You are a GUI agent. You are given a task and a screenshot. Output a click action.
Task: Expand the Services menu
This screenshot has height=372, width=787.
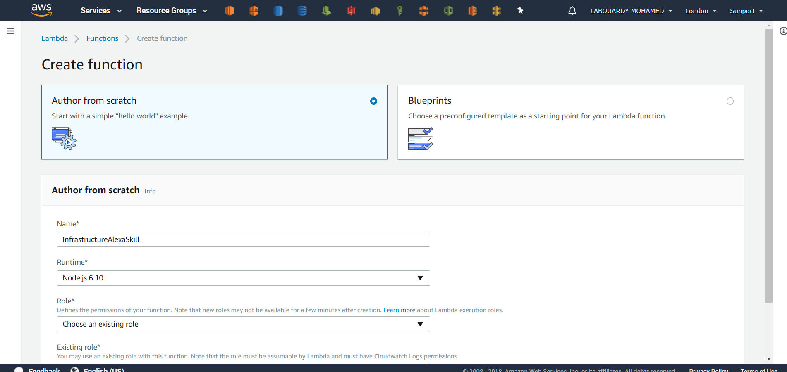pos(101,11)
